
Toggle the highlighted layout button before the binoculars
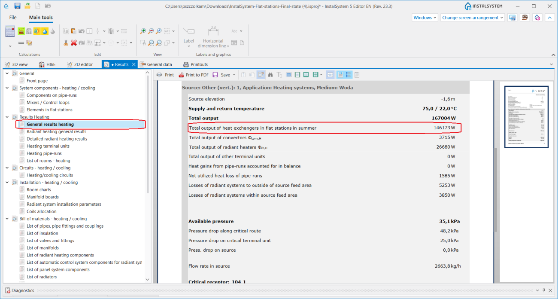[261, 75]
